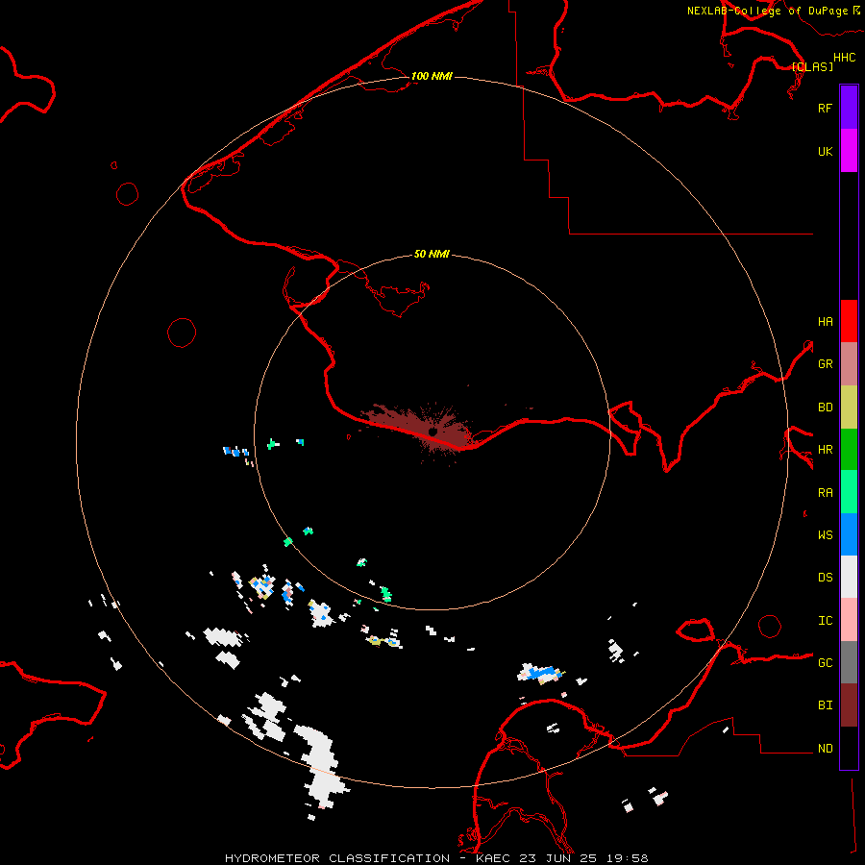Click the radar site center dot
The image size is (865, 865).
[x=433, y=432]
